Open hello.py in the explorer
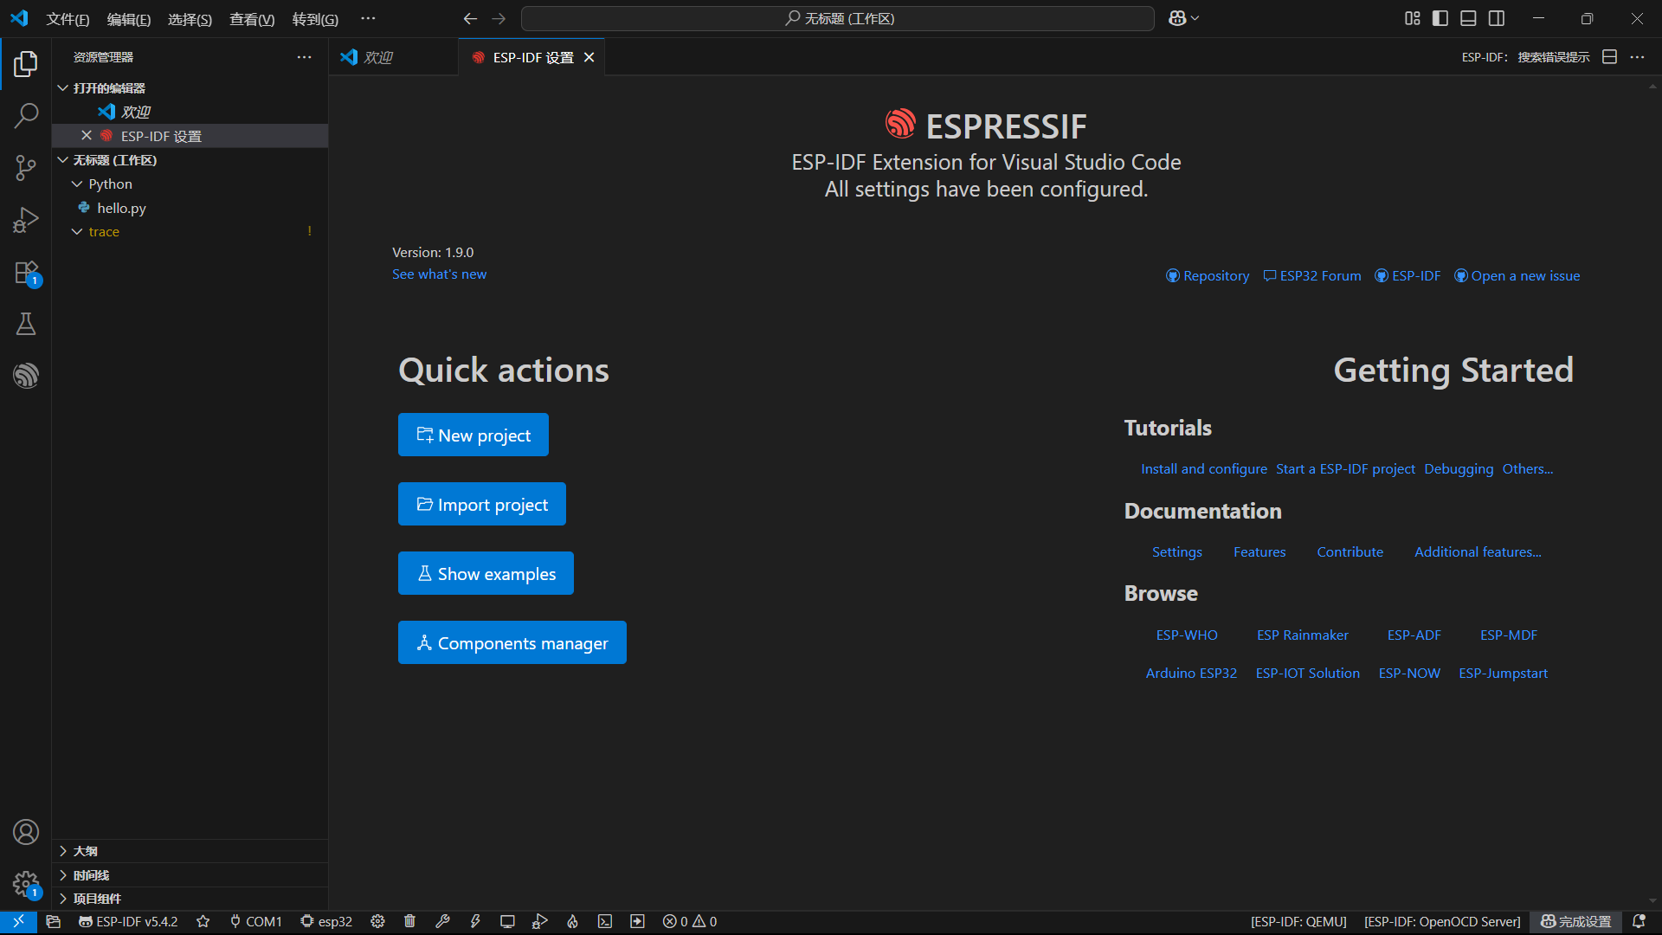 190,208
